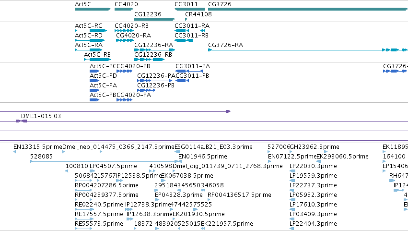408x231 pixels.
Task: Click the CG3011-PB protein label
Action: [x=192, y=76]
